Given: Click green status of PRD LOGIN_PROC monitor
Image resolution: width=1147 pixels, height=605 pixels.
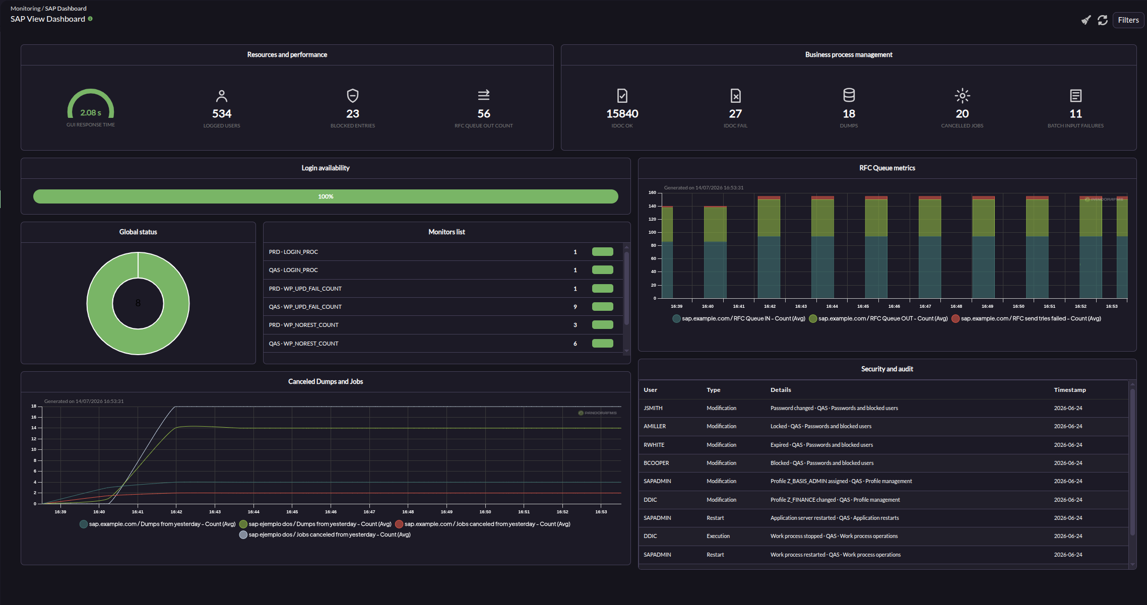Looking at the screenshot, I should tap(603, 252).
